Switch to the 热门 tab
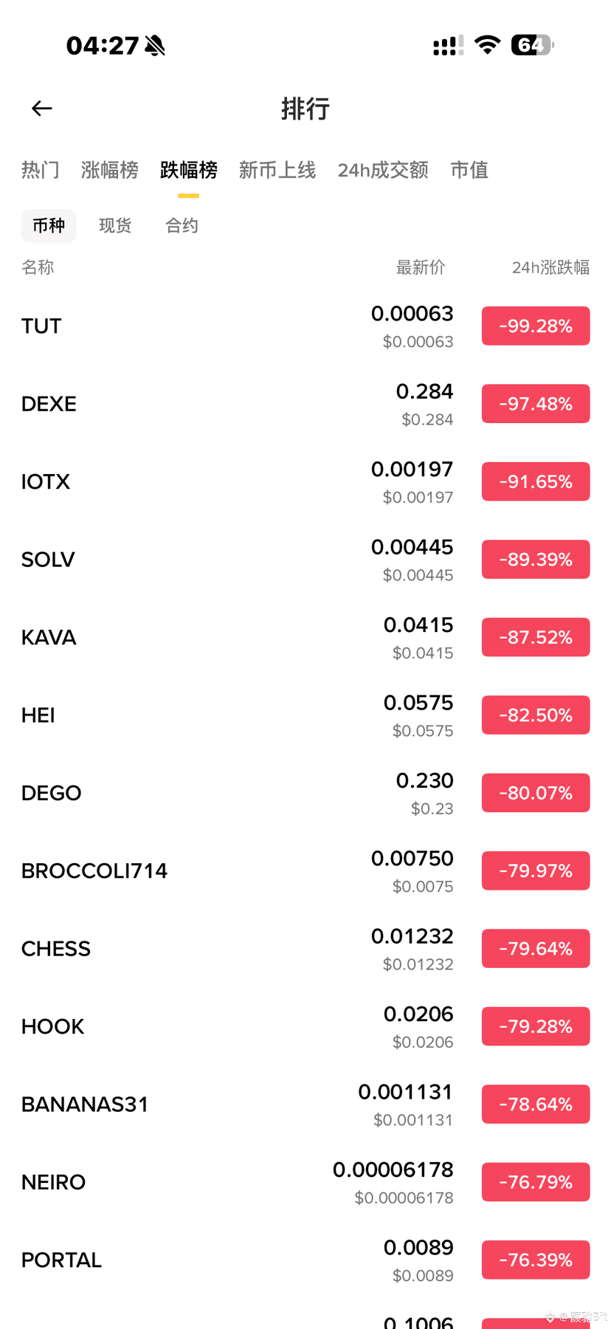Image resolution: width=611 pixels, height=1329 pixels. point(41,171)
